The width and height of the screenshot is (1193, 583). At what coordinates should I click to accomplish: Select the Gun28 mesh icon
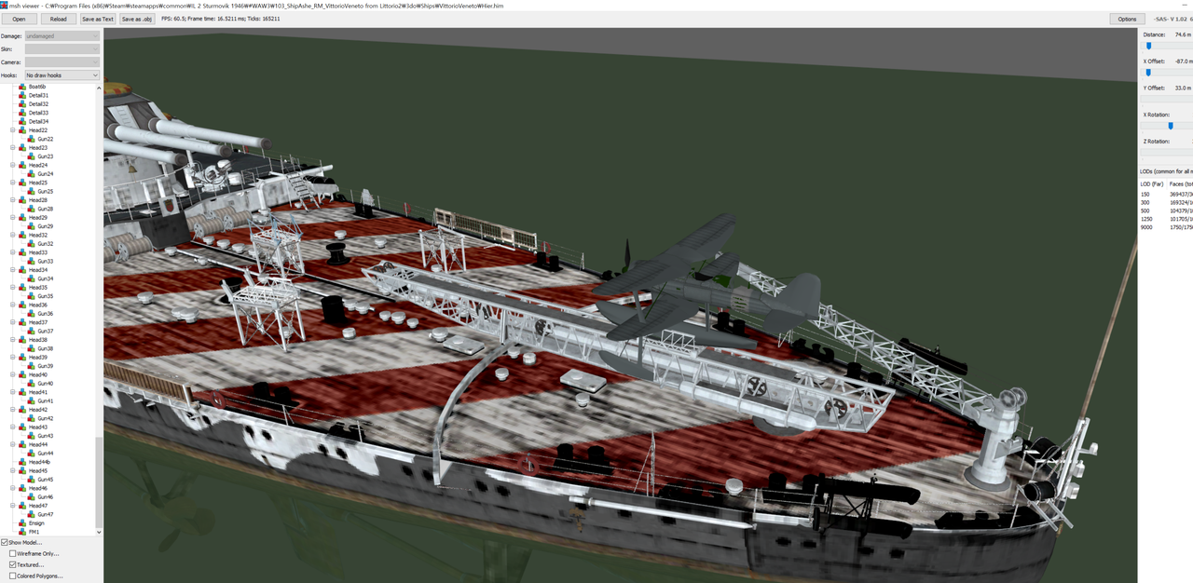coord(32,209)
